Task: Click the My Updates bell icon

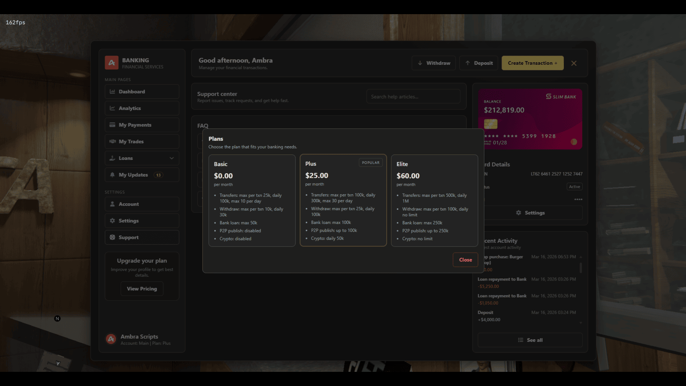Action: point(112,175)
